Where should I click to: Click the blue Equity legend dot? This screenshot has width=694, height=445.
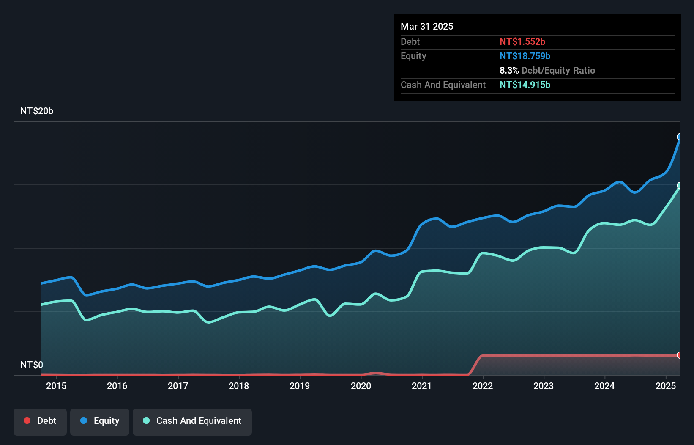(x=84, y=420)
